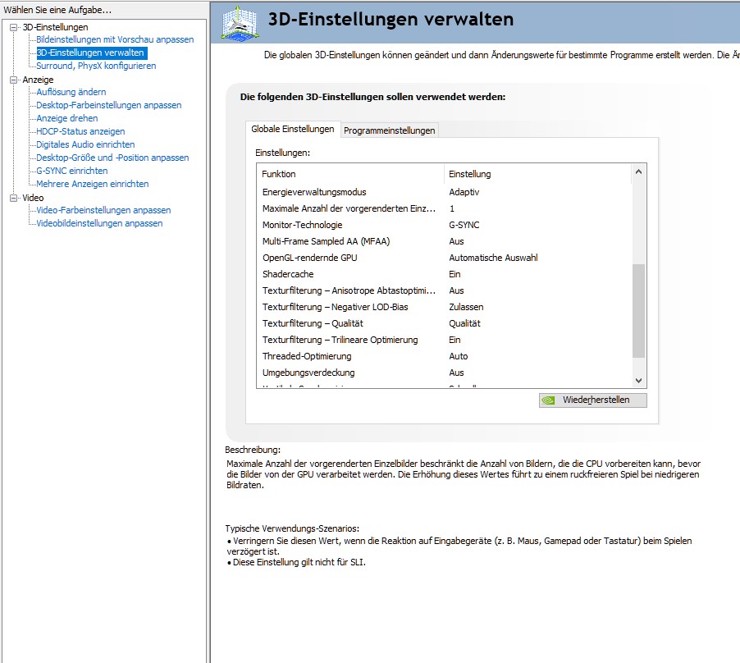Click the Wiederherstellen button
Viewport: 740px width, 663px height.
[x=593, y=400]
